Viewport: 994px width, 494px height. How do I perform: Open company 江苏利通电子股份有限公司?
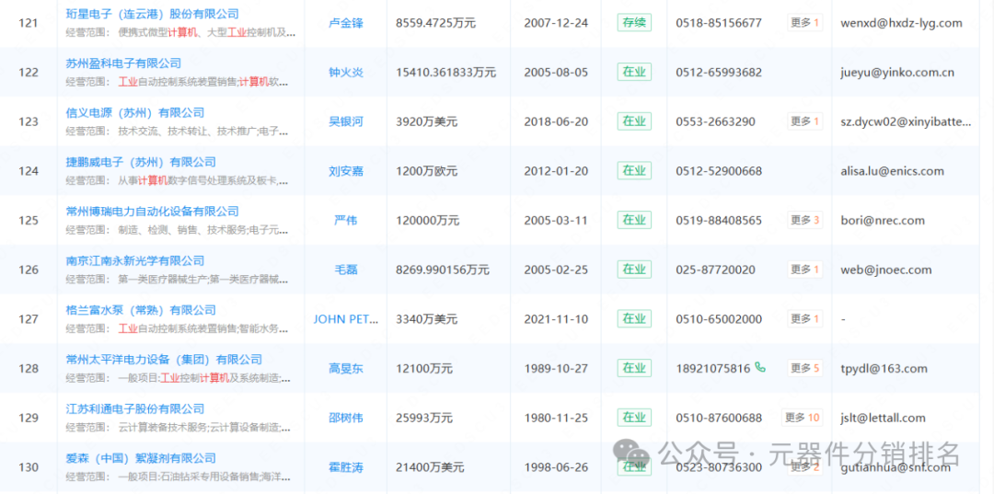pos(135,408)
